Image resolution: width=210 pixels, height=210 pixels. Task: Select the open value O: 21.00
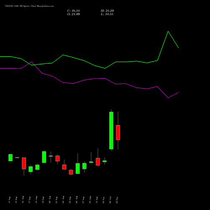[73, 14]
